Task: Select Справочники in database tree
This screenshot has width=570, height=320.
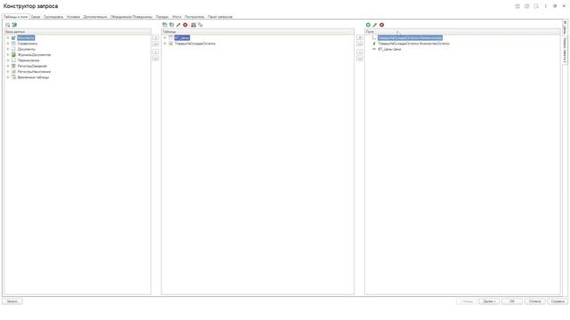Action: click(x=28, y=44)
